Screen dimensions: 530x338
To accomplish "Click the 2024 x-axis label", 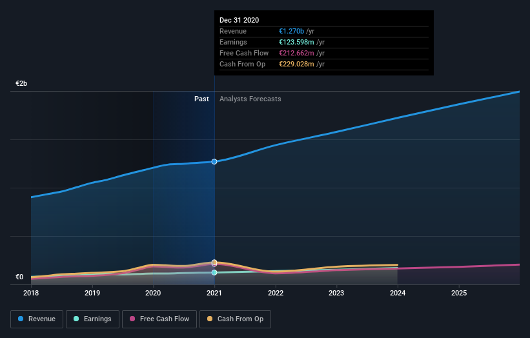I will (x=398, y=293).
